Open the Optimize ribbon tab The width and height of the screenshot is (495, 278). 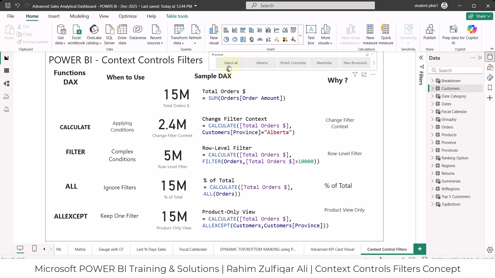tap(128, 16)
